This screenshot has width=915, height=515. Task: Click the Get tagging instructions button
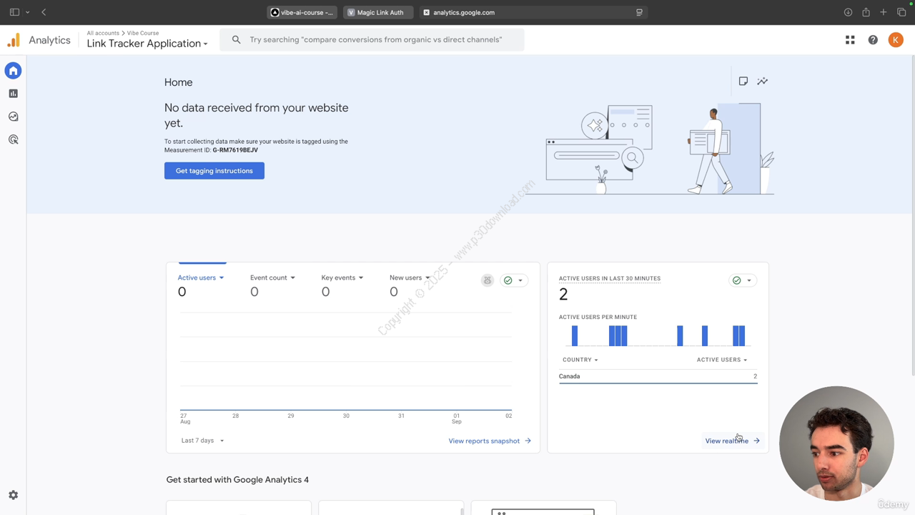click(x=214, y=171)
